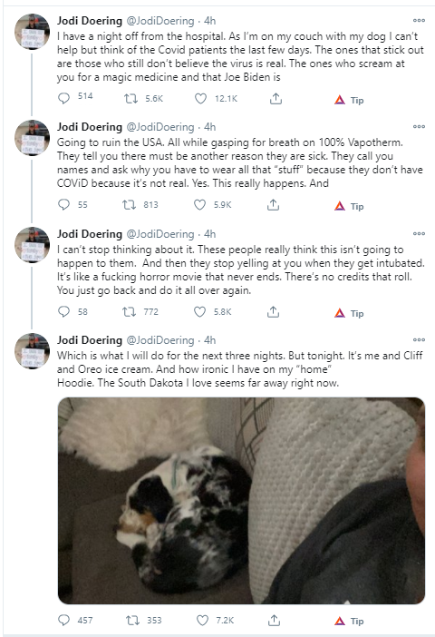Open Jodi Doering's profile from the first tweet name
Screen dimensions: 435x637
click(x=90, y=21)
